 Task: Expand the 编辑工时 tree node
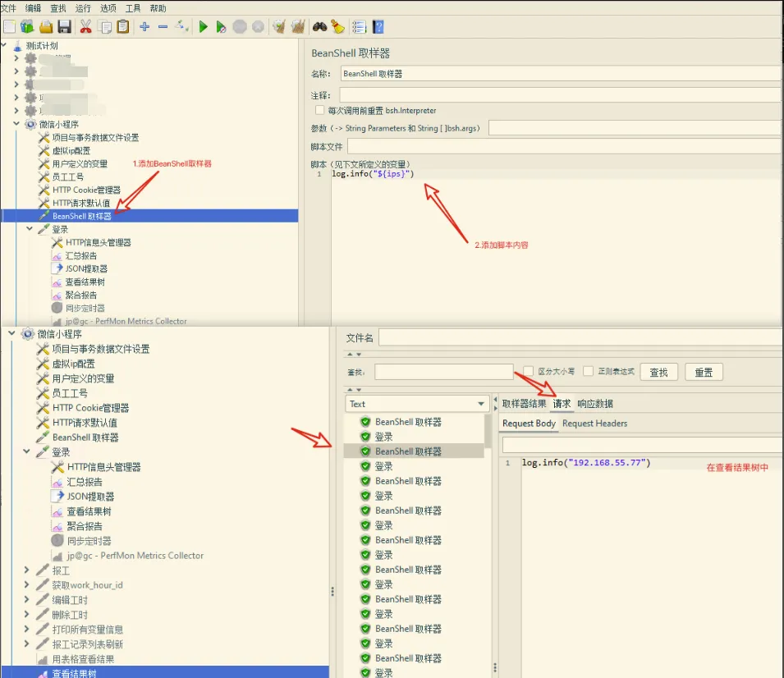(x=27, y=600)
